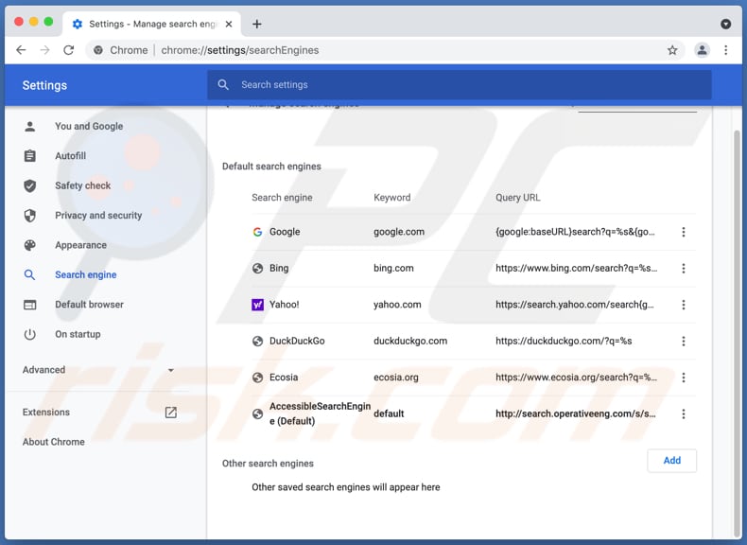Open Default browser settings
This screenshot has height=545, width=747.
[x=89, y=305]
